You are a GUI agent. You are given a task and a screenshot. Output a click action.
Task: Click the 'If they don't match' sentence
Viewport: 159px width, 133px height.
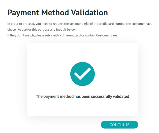(62, 35)
